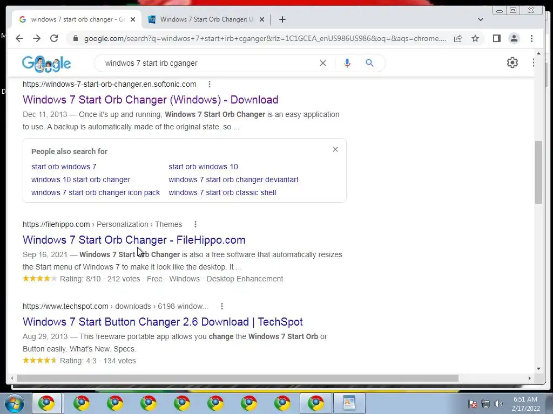Click the scroll up arrow
The image size is (553, 414).
[538, 53]
